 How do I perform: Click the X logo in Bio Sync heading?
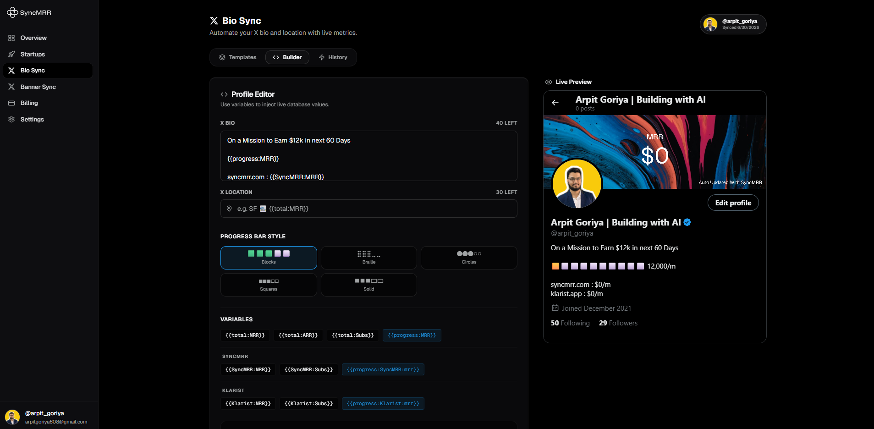pyautogui.click(x=214, y=21)
